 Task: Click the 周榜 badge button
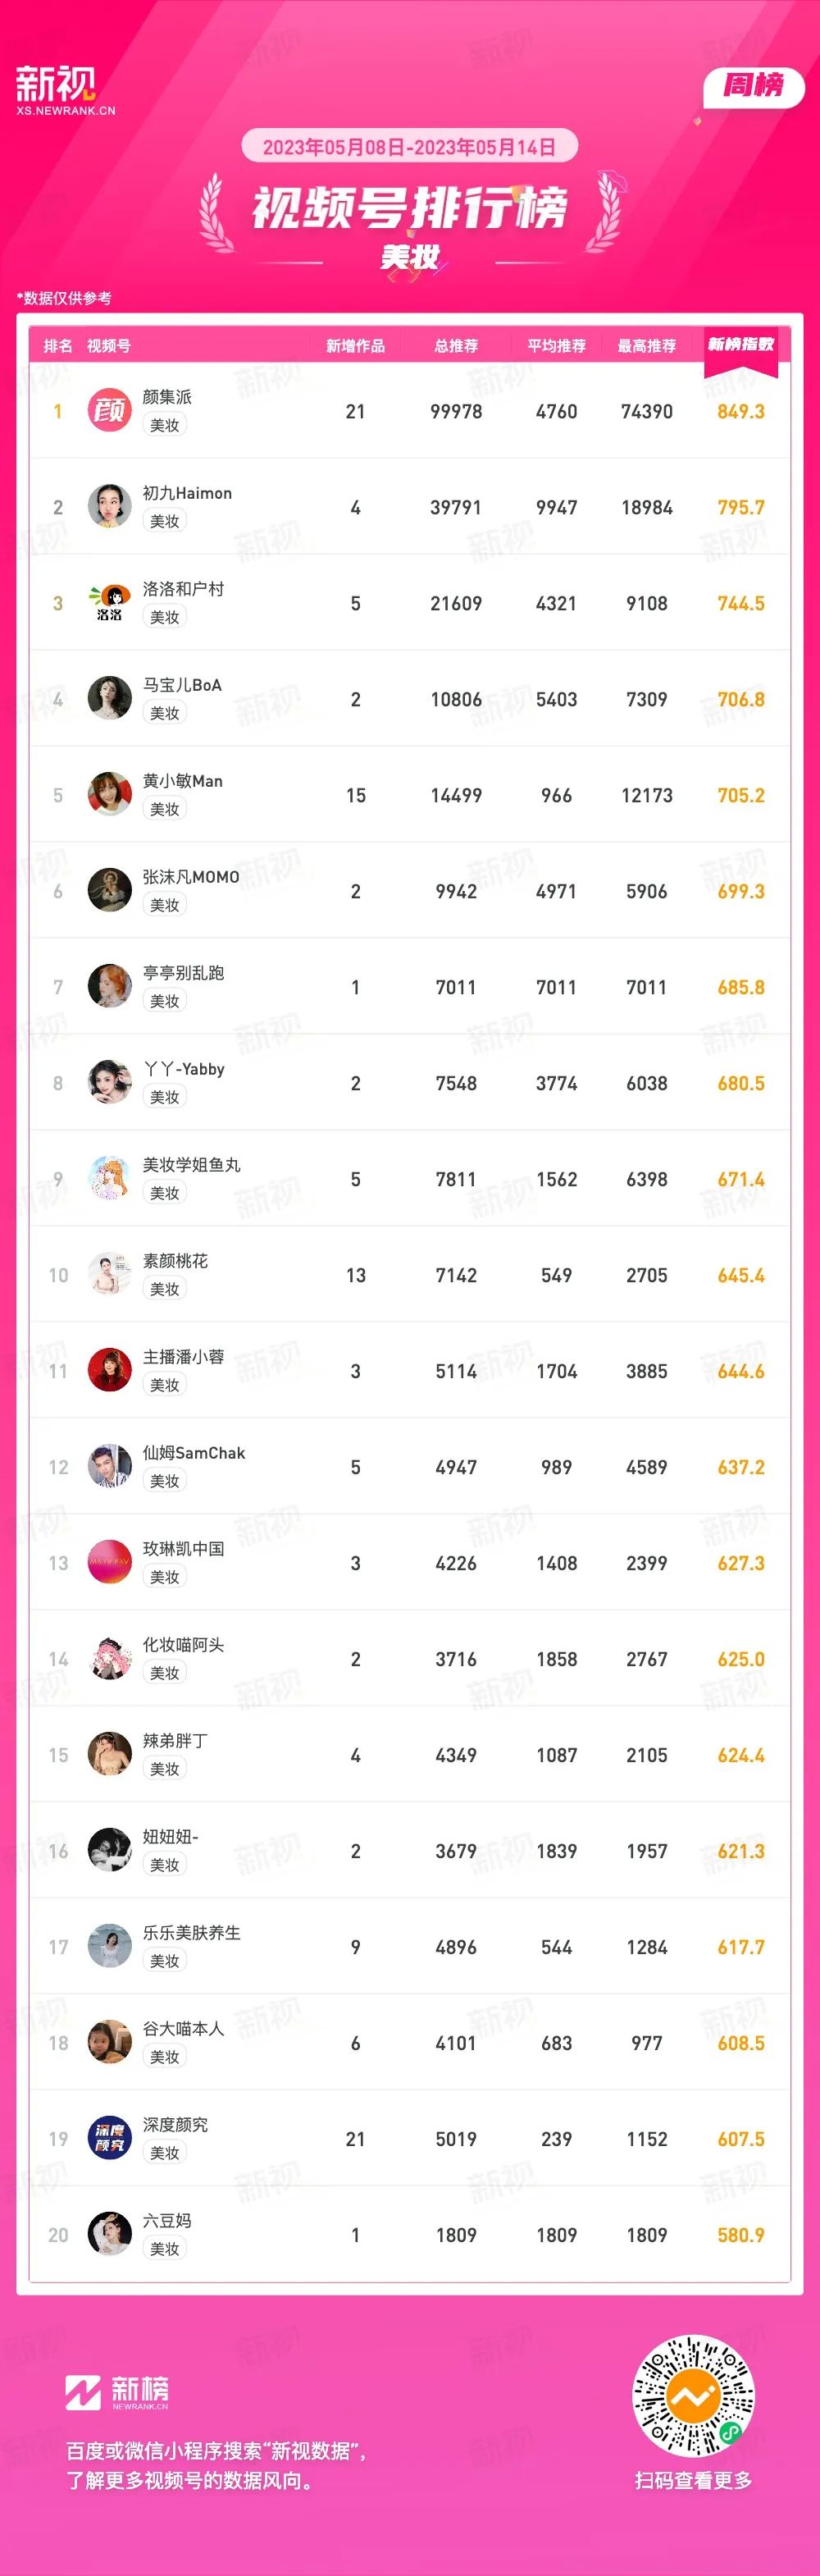pyautogui.click(x=753, y=86)
